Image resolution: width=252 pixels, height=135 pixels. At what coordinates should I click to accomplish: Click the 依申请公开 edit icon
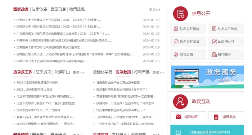(215, 42)
